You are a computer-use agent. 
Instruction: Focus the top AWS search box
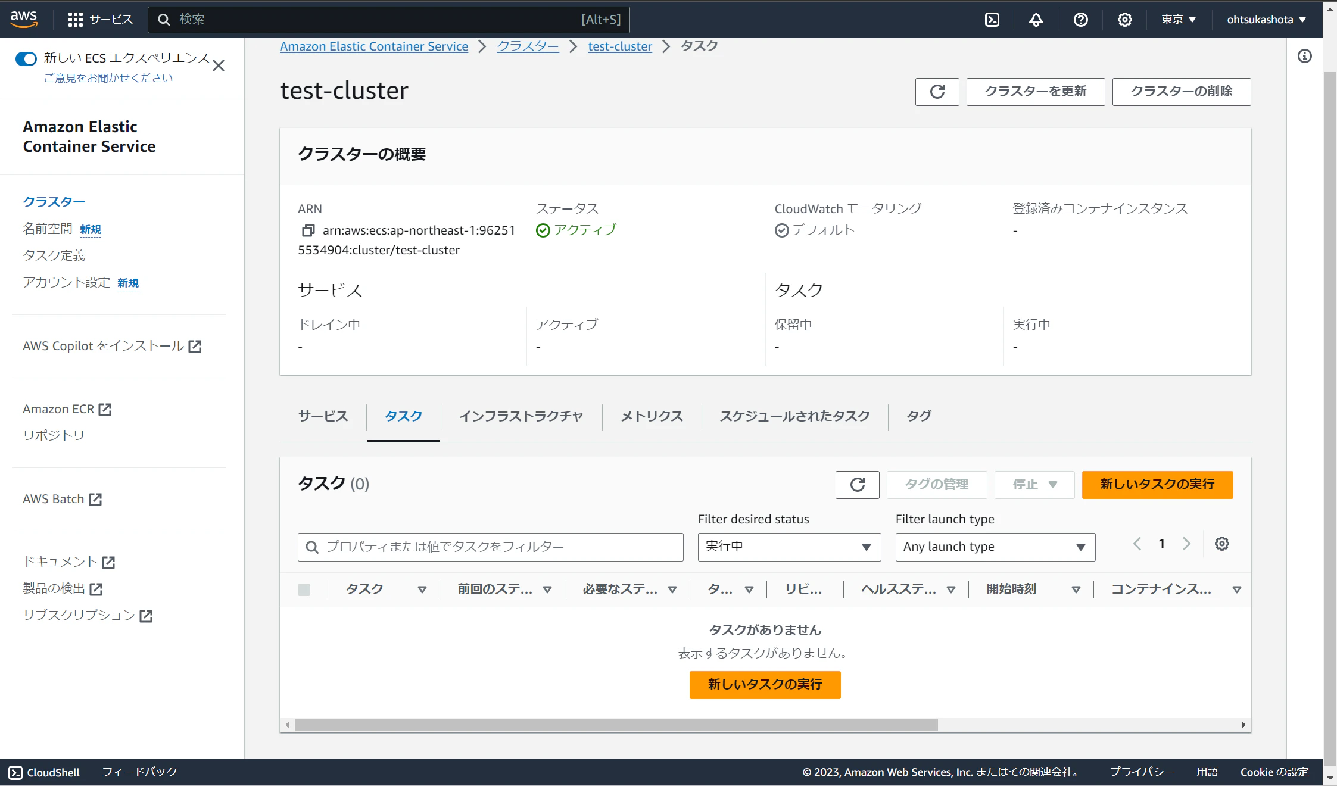point(389,20)
